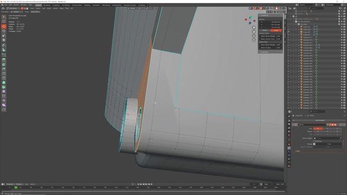Select the Add Cube tool
This screenshot has height=195, width=347.
[4, 55]
